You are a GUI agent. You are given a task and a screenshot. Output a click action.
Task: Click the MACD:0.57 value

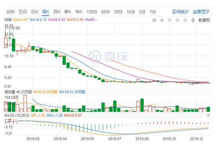click(73, 115)
